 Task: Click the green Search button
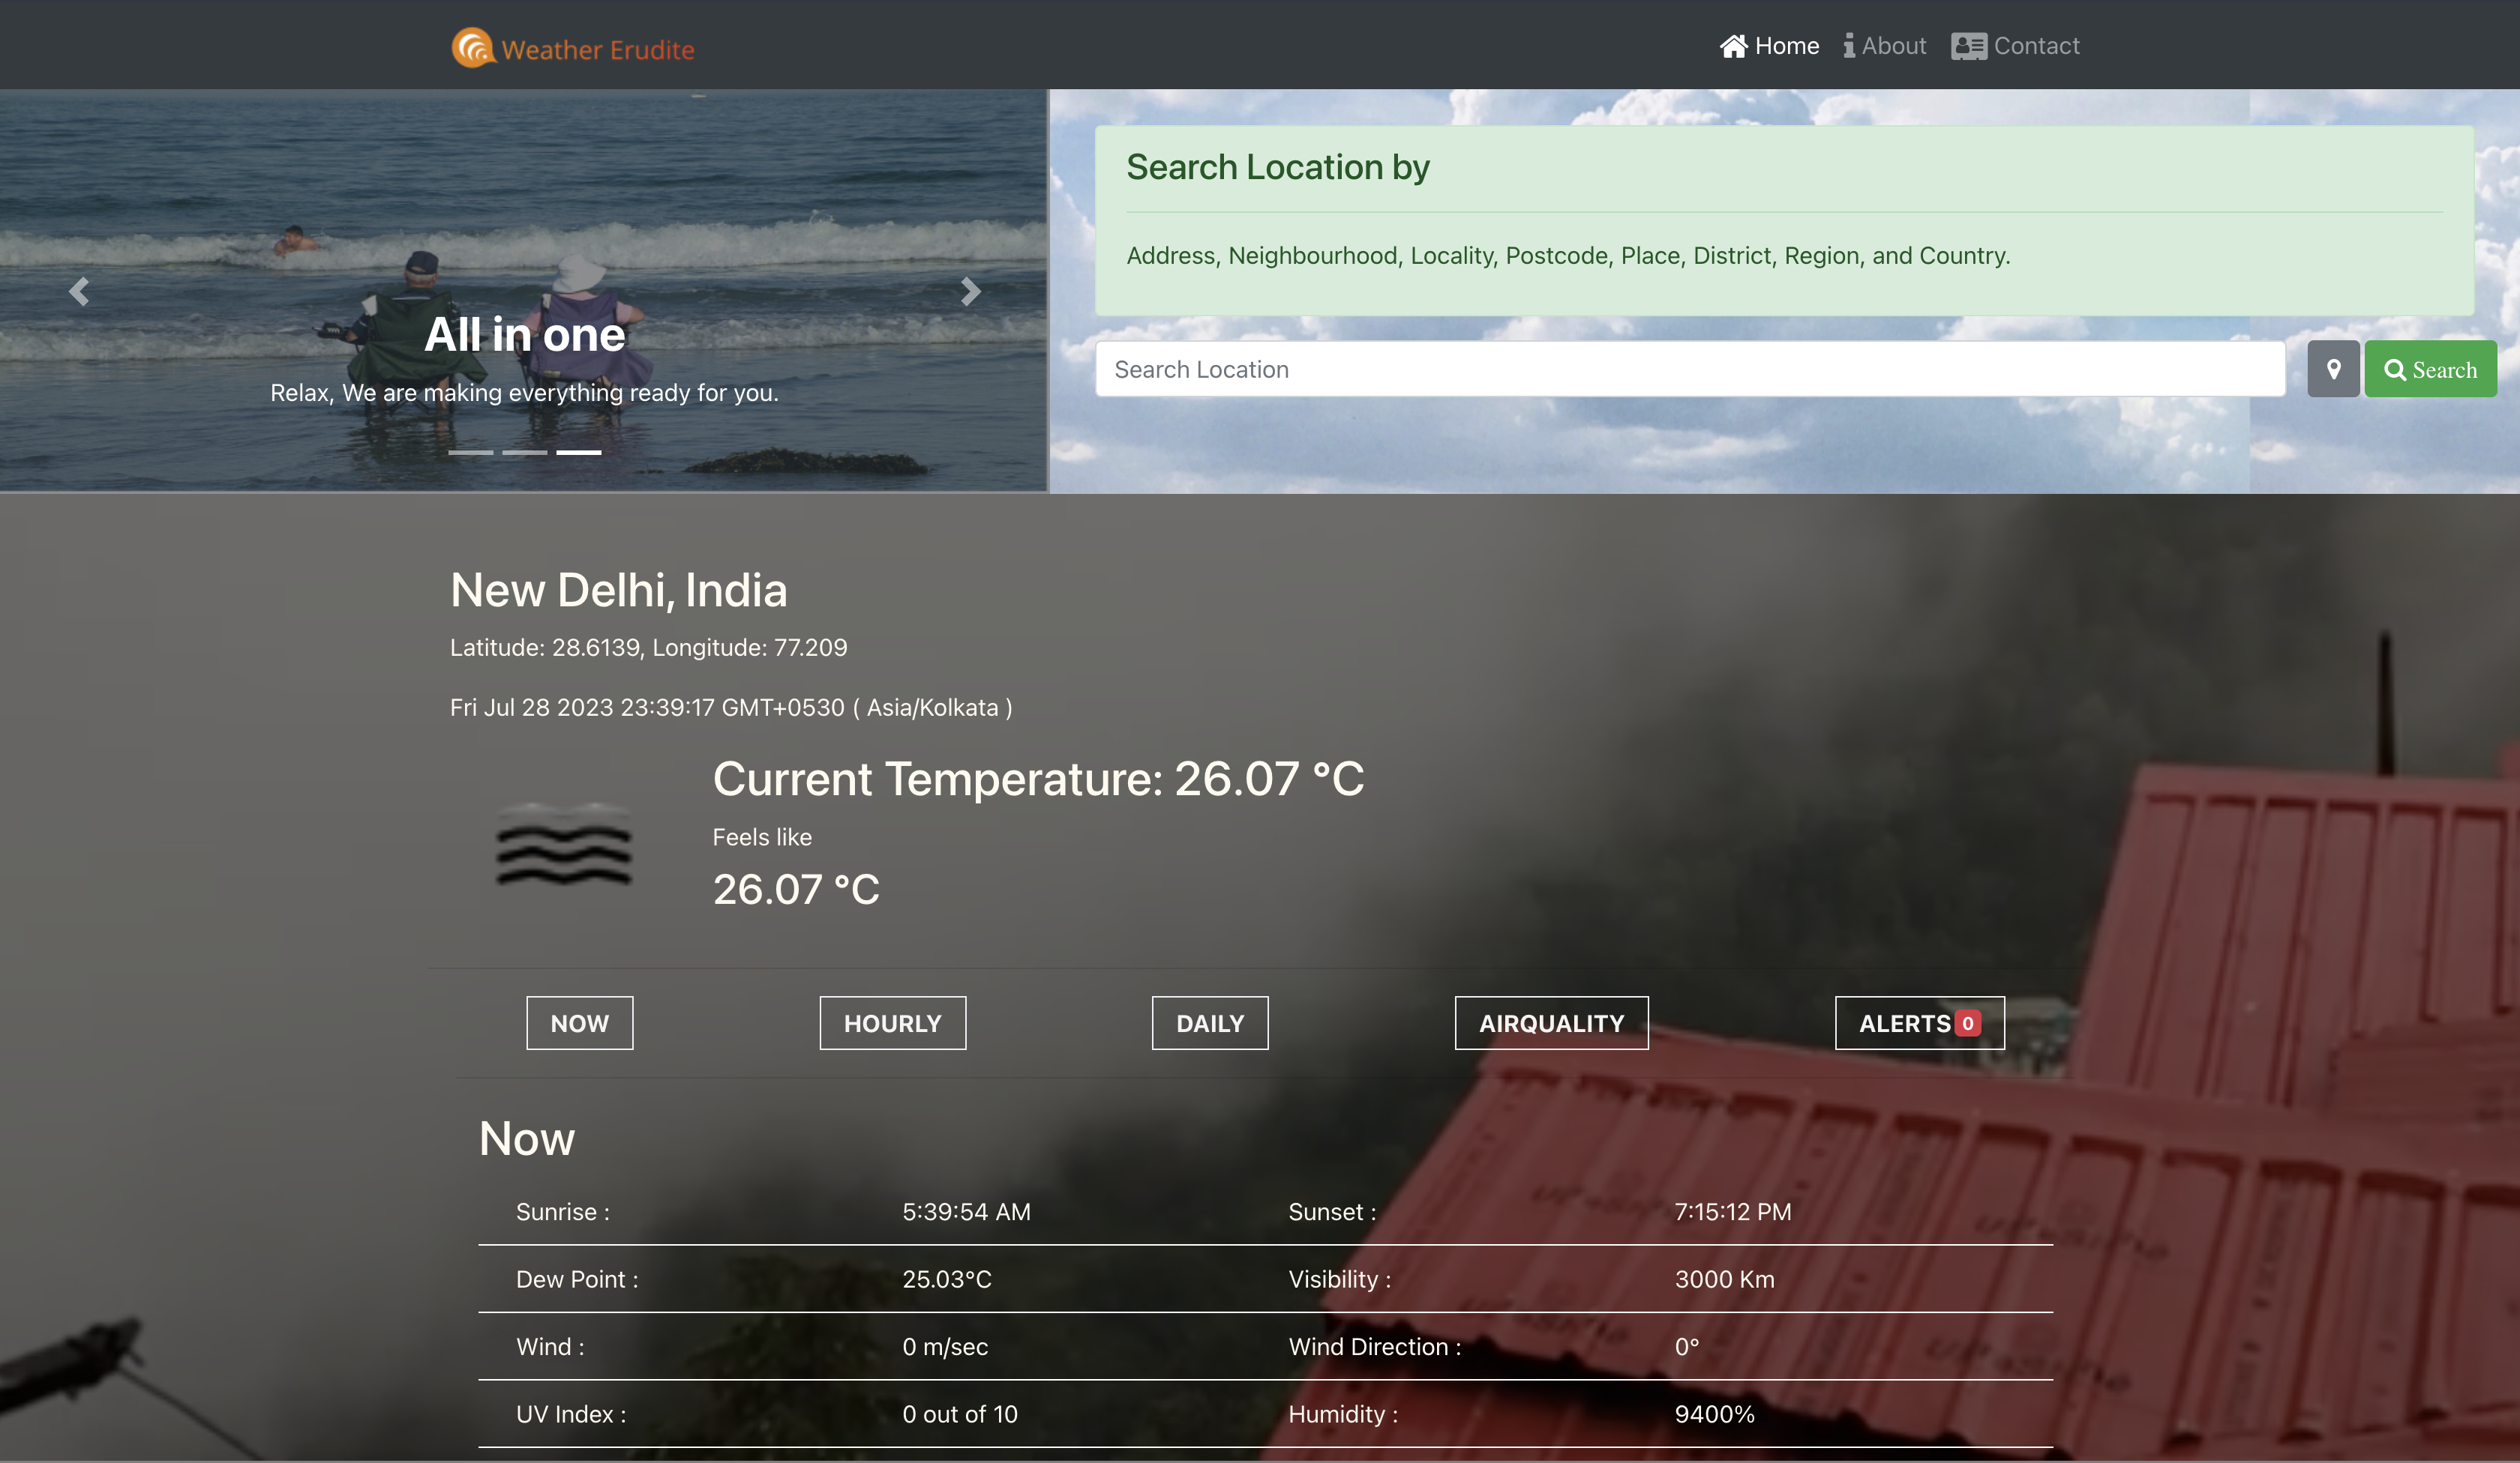[x=2431, y=369]
